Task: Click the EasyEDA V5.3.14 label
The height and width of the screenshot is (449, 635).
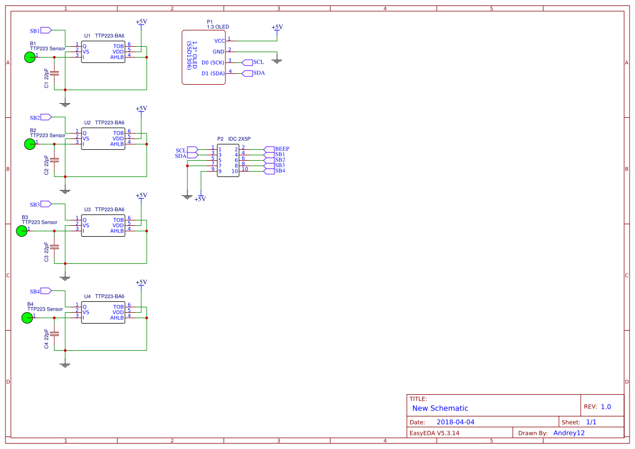Action: pyautogui.click(x=435, y=433)
